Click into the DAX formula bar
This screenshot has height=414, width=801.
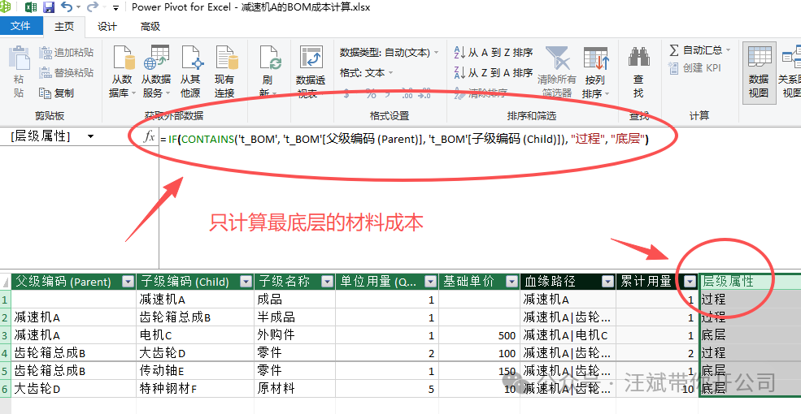407,139
